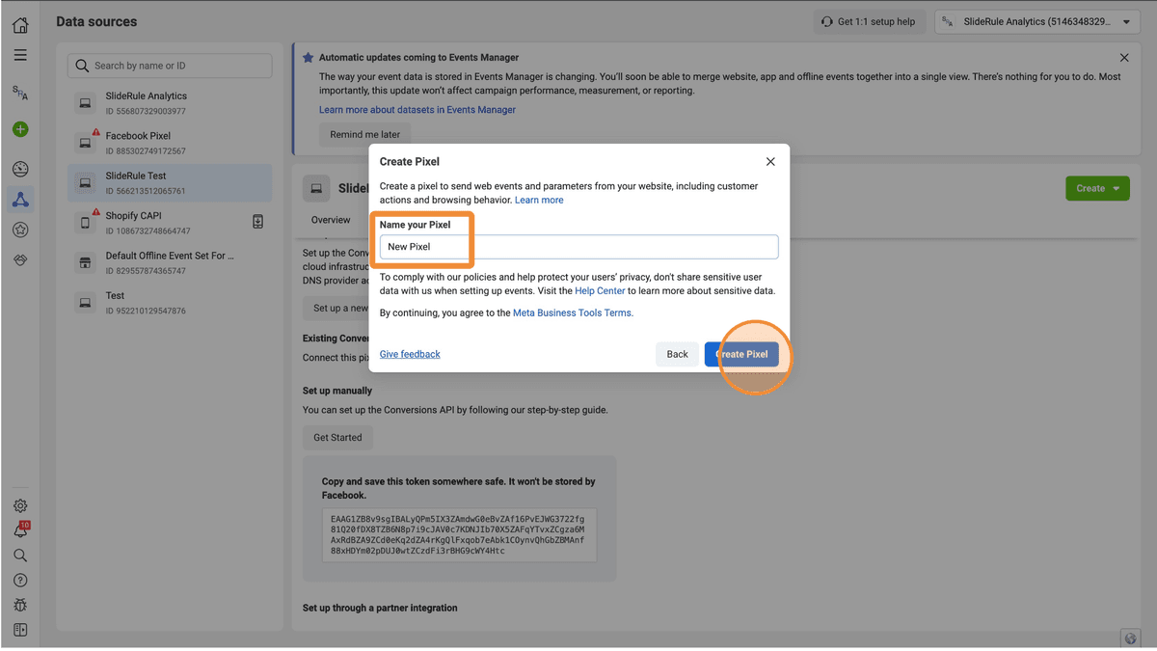Select Facebook Pixel data source
The image size is (1157, 651).
coord(170,143)
